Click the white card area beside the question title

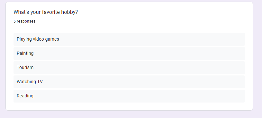[x=159, y=13]
